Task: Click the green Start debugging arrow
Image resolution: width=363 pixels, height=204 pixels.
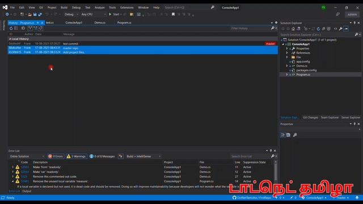Action: click(110, 14)
